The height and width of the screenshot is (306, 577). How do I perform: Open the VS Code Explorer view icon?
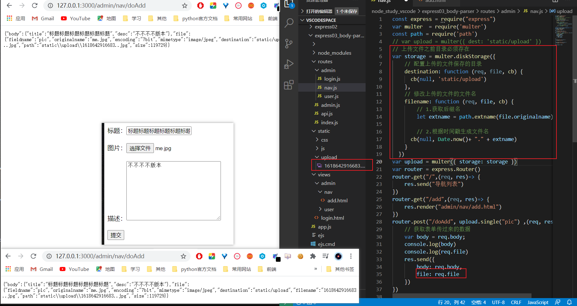289,4
